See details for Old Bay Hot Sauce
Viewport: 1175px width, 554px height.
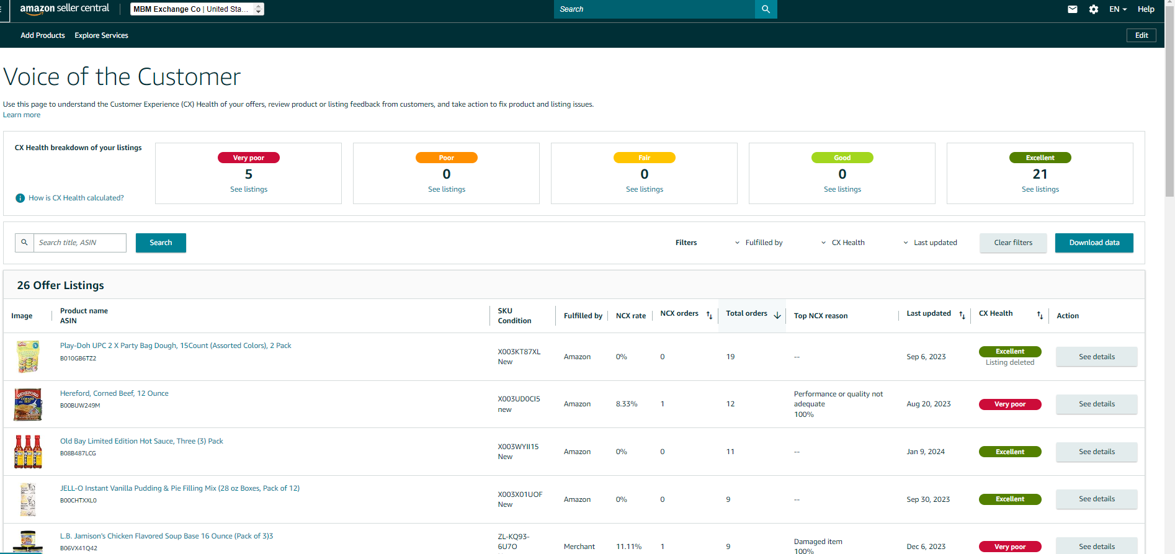pos(1097,452)
